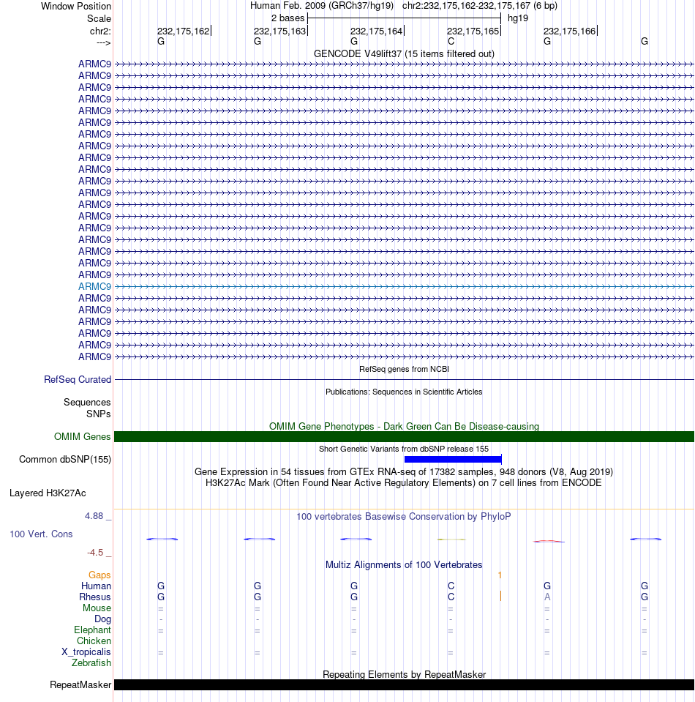Select the light-blue ARMC9 transcript label
Image resolution: width=695 pixels, height=702 pixels.
(x=94, y=286)
